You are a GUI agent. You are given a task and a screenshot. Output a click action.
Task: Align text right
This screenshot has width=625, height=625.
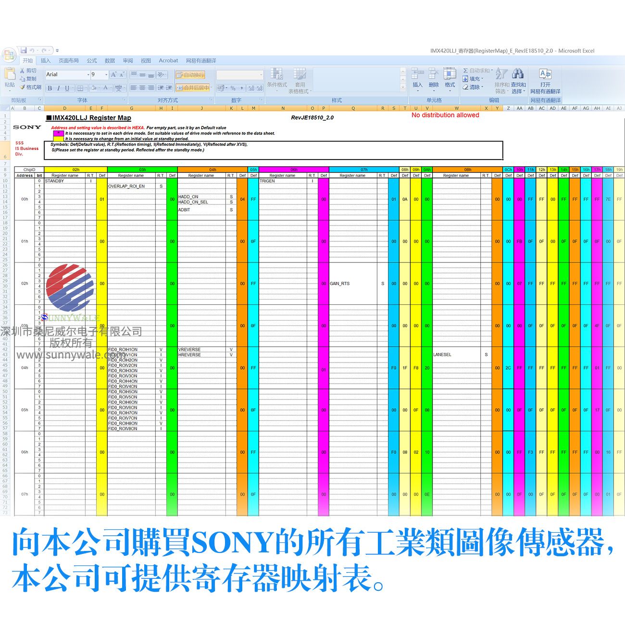click(x=150, y=88)
